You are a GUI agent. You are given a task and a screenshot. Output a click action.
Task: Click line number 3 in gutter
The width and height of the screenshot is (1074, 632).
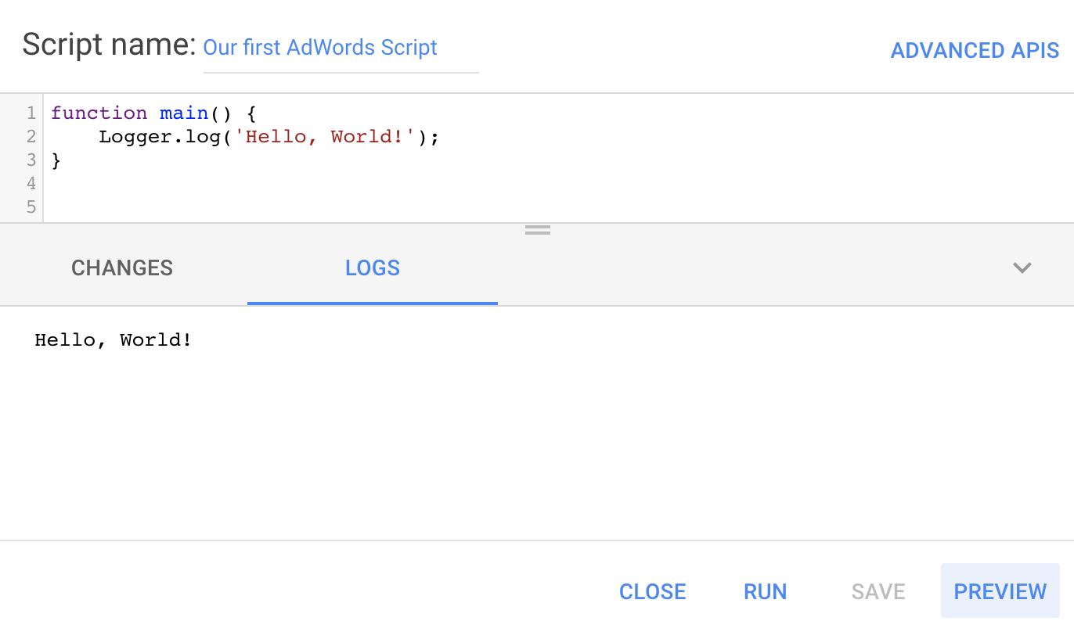click(31, 160)
